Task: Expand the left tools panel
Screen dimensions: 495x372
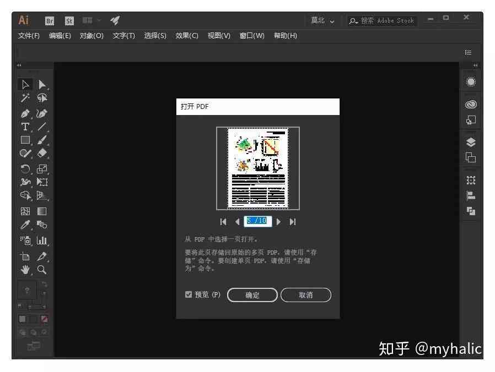Action: point(20,65)
